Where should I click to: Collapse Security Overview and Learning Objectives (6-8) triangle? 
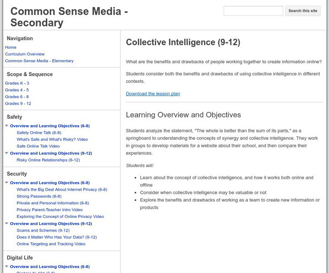pos(7,183)
